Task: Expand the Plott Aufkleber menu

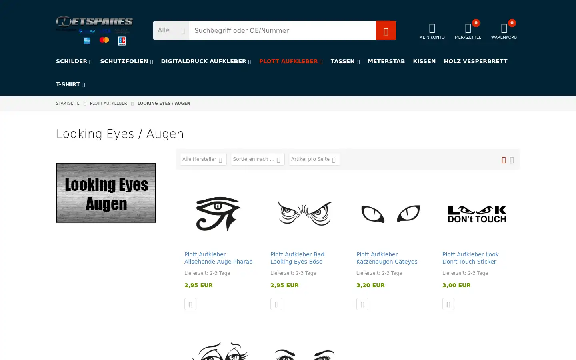Action: (x=291, y=61)
